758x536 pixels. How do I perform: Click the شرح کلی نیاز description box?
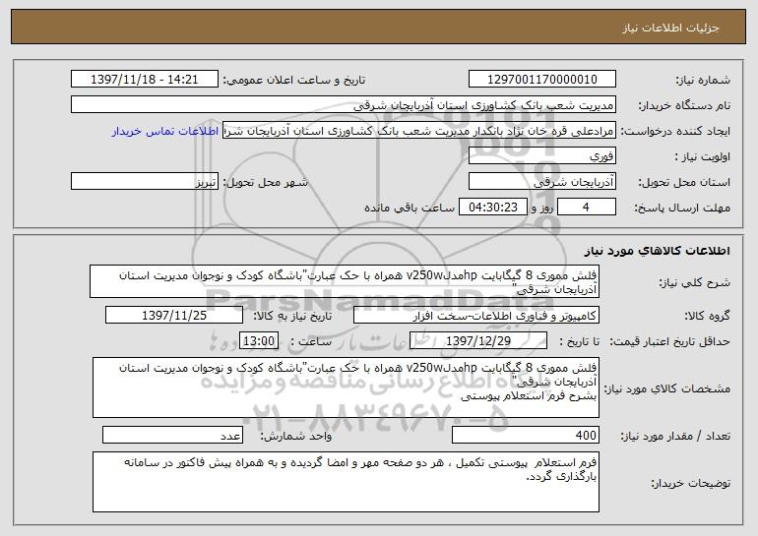tap(345, 281)
